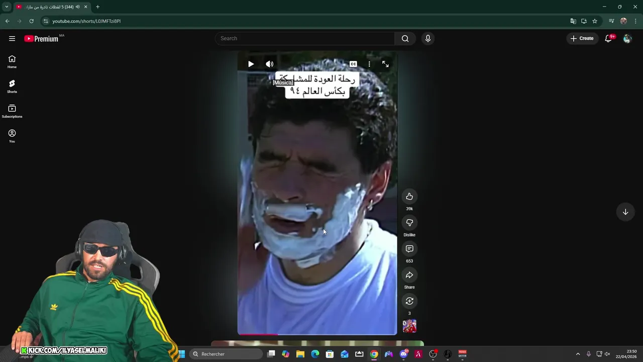The height and width of the screenshot is (362, 643).
Task: Play the paused Short
Action: pyautogui.click(x=251, y=64)
